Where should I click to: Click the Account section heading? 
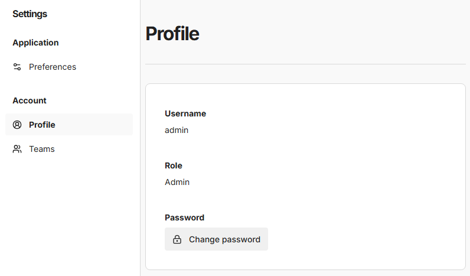[30, 100]
